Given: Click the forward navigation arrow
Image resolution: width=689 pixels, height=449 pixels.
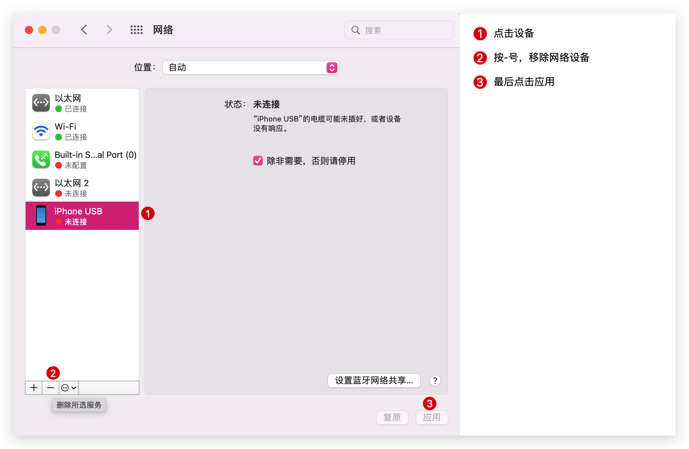Looking at the screenshot, I should pyautogui.click(x=109, y=30).
